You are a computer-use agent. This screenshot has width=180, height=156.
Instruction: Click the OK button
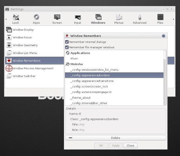pyautogui.click(x=101, y=145)
